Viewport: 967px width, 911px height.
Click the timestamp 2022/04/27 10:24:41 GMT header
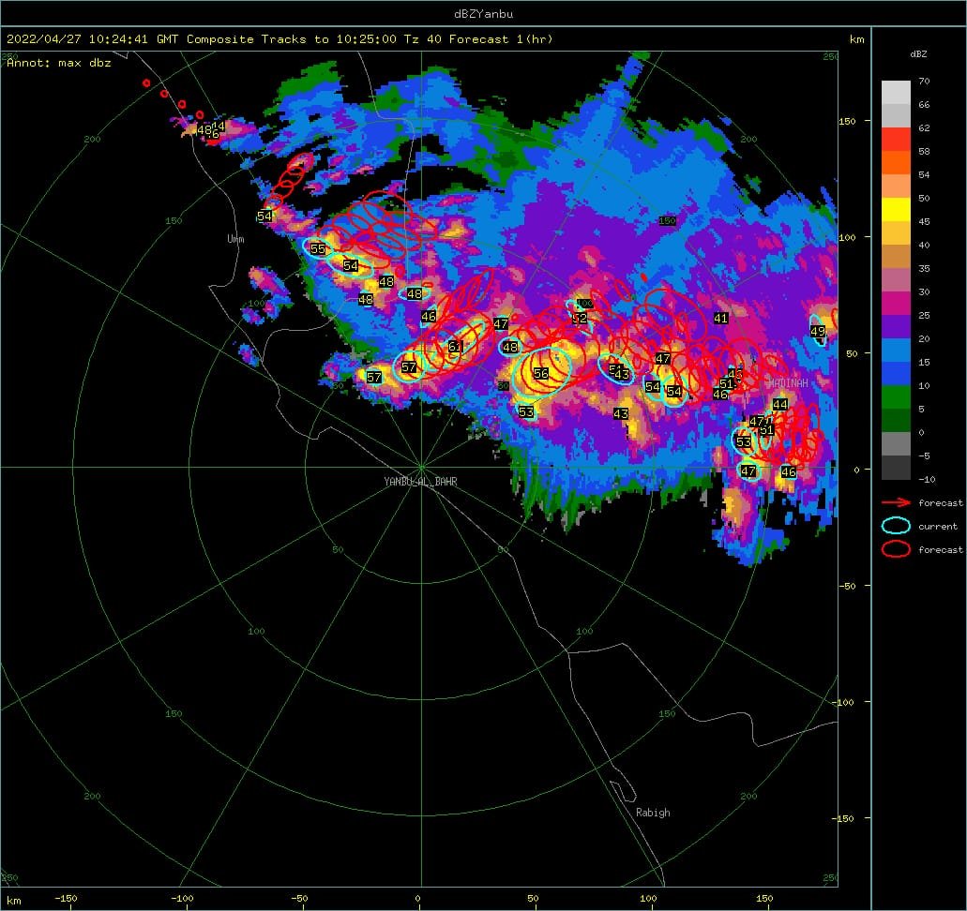tap(93, 38)
